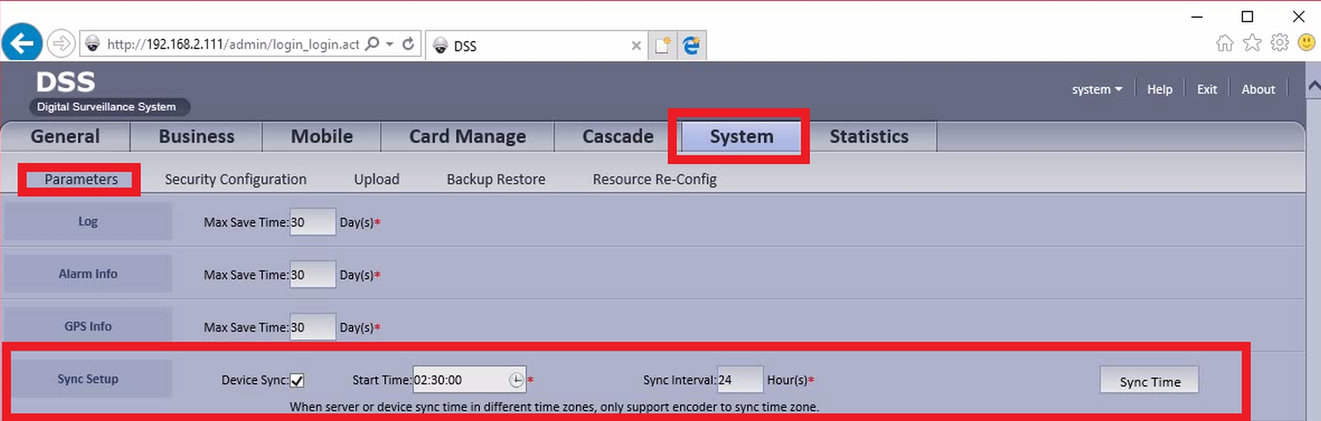
Task: Toggle the Device Sync checkbox
Action: 297,381
